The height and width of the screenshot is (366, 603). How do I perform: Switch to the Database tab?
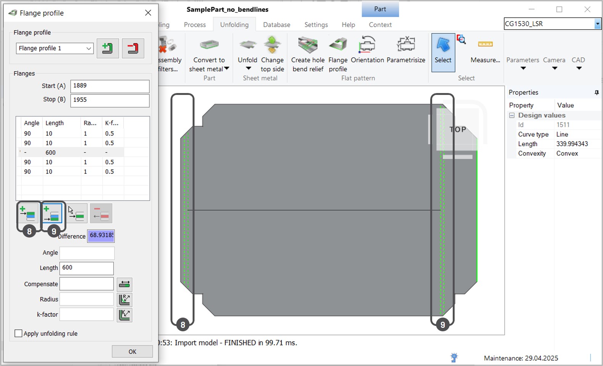(277, 25)
